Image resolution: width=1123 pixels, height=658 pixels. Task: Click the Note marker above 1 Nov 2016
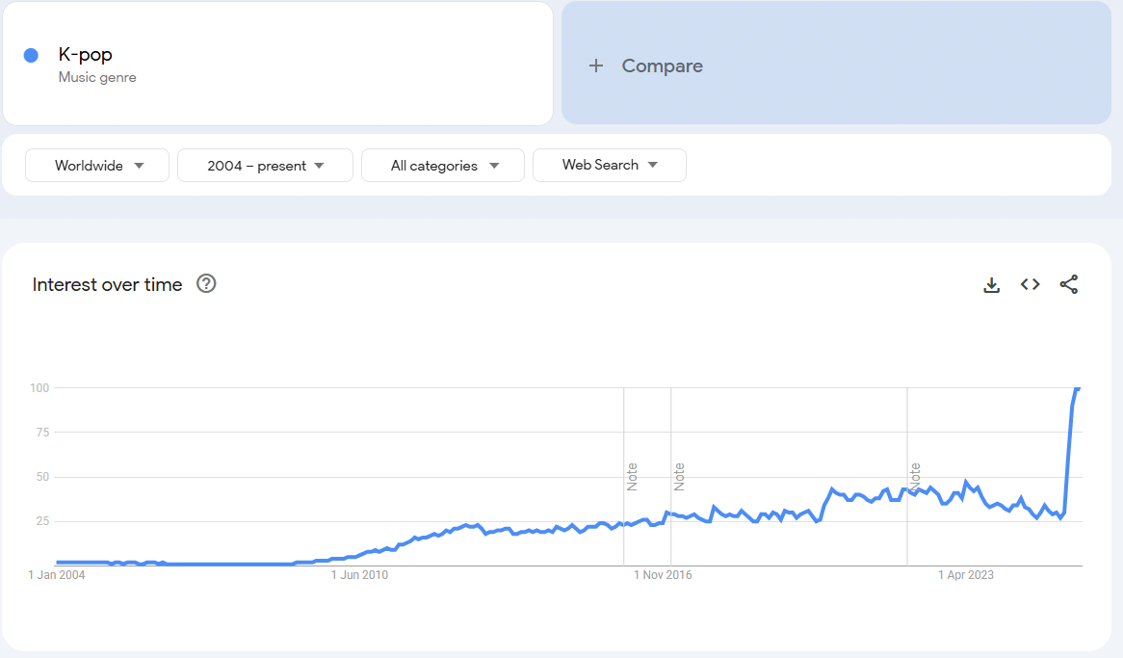679,477
